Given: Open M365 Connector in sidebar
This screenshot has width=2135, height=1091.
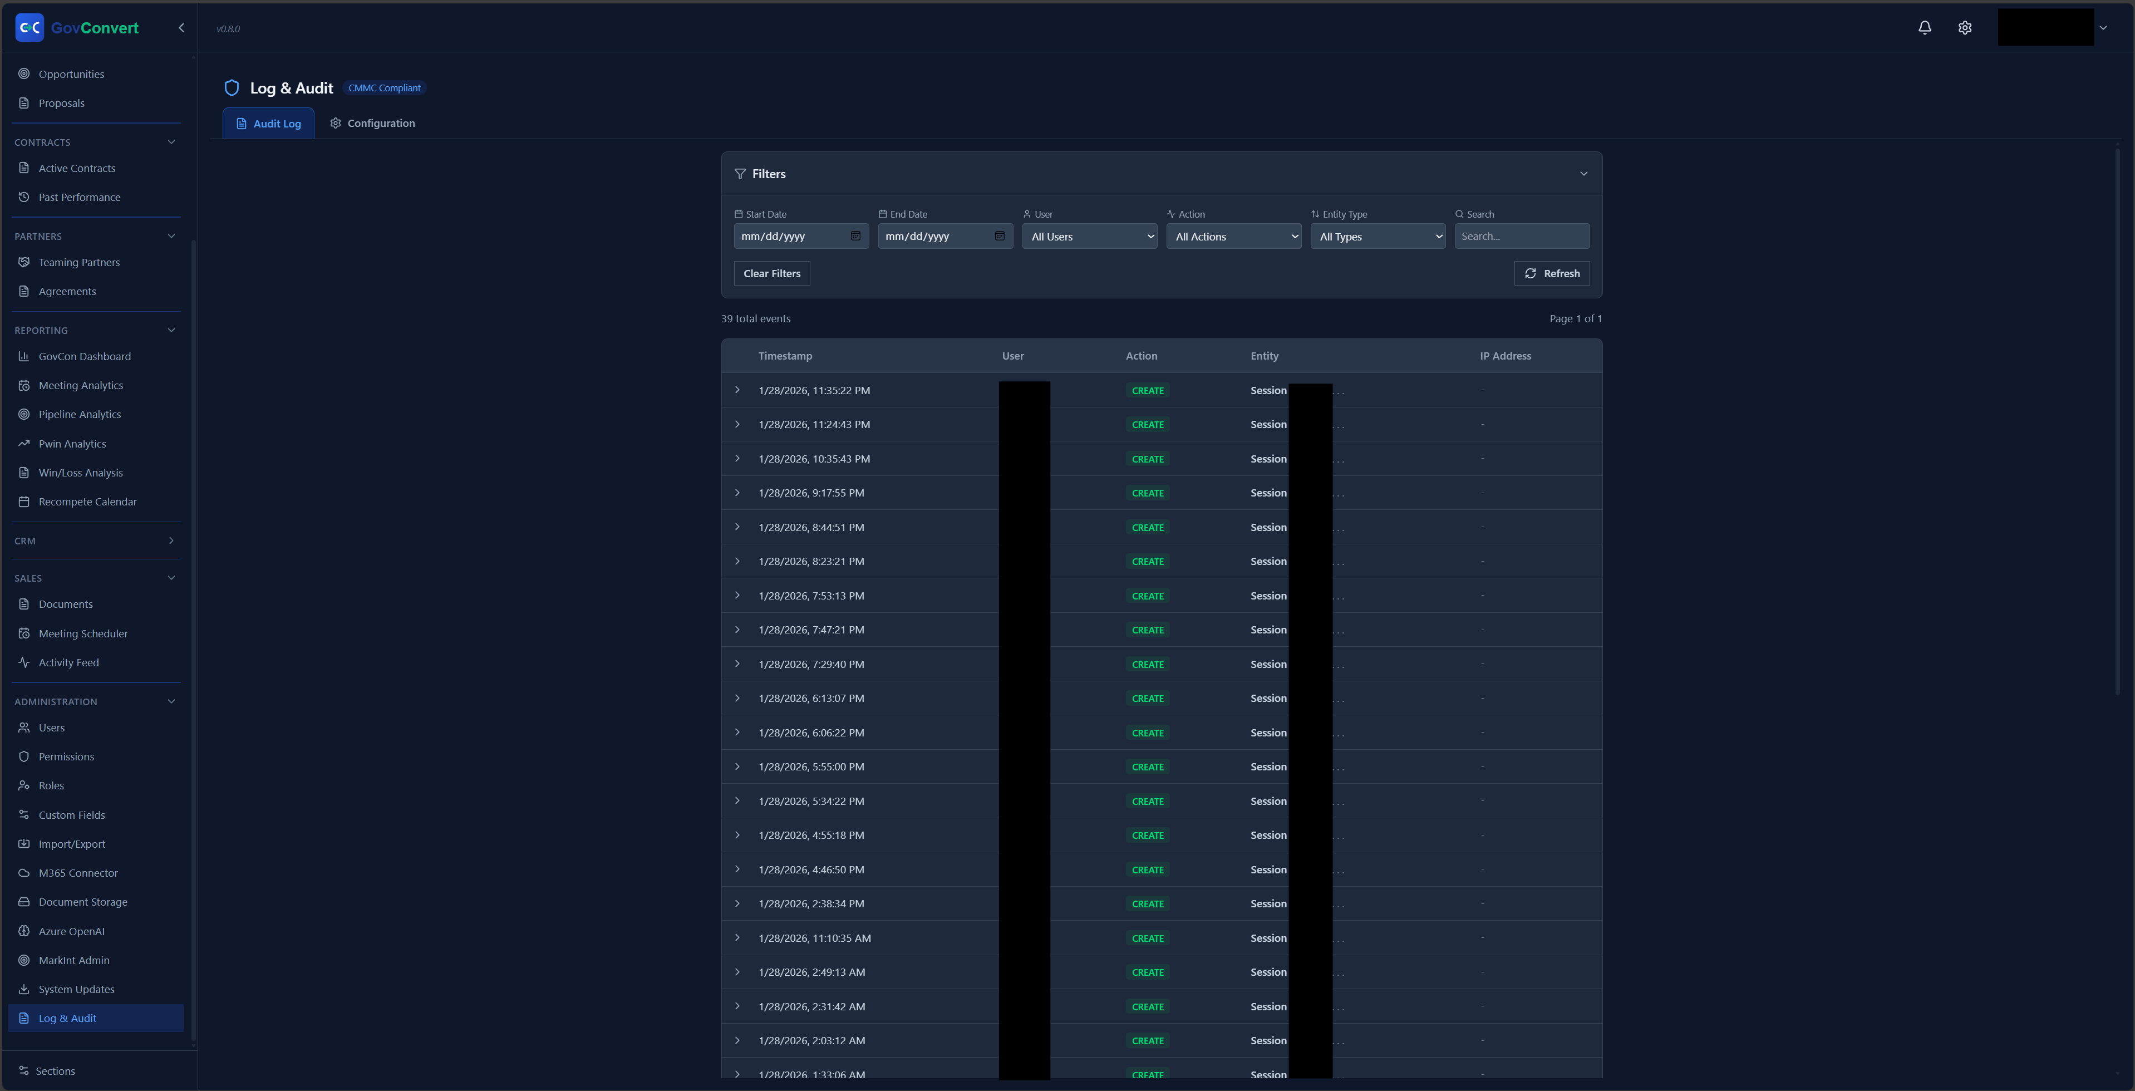Looking at the screenshot, I should click(78, 873).
